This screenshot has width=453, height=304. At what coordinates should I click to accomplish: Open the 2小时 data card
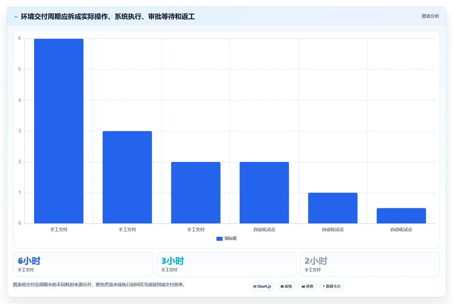click(370, 264)
